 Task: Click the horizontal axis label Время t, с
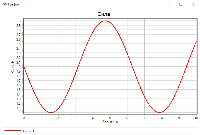pos(110,122)
